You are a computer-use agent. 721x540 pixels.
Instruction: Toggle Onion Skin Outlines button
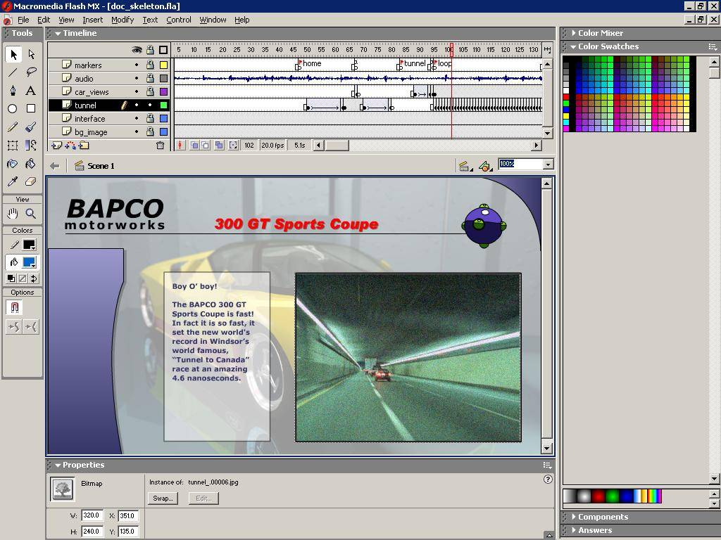pos(205,145)
